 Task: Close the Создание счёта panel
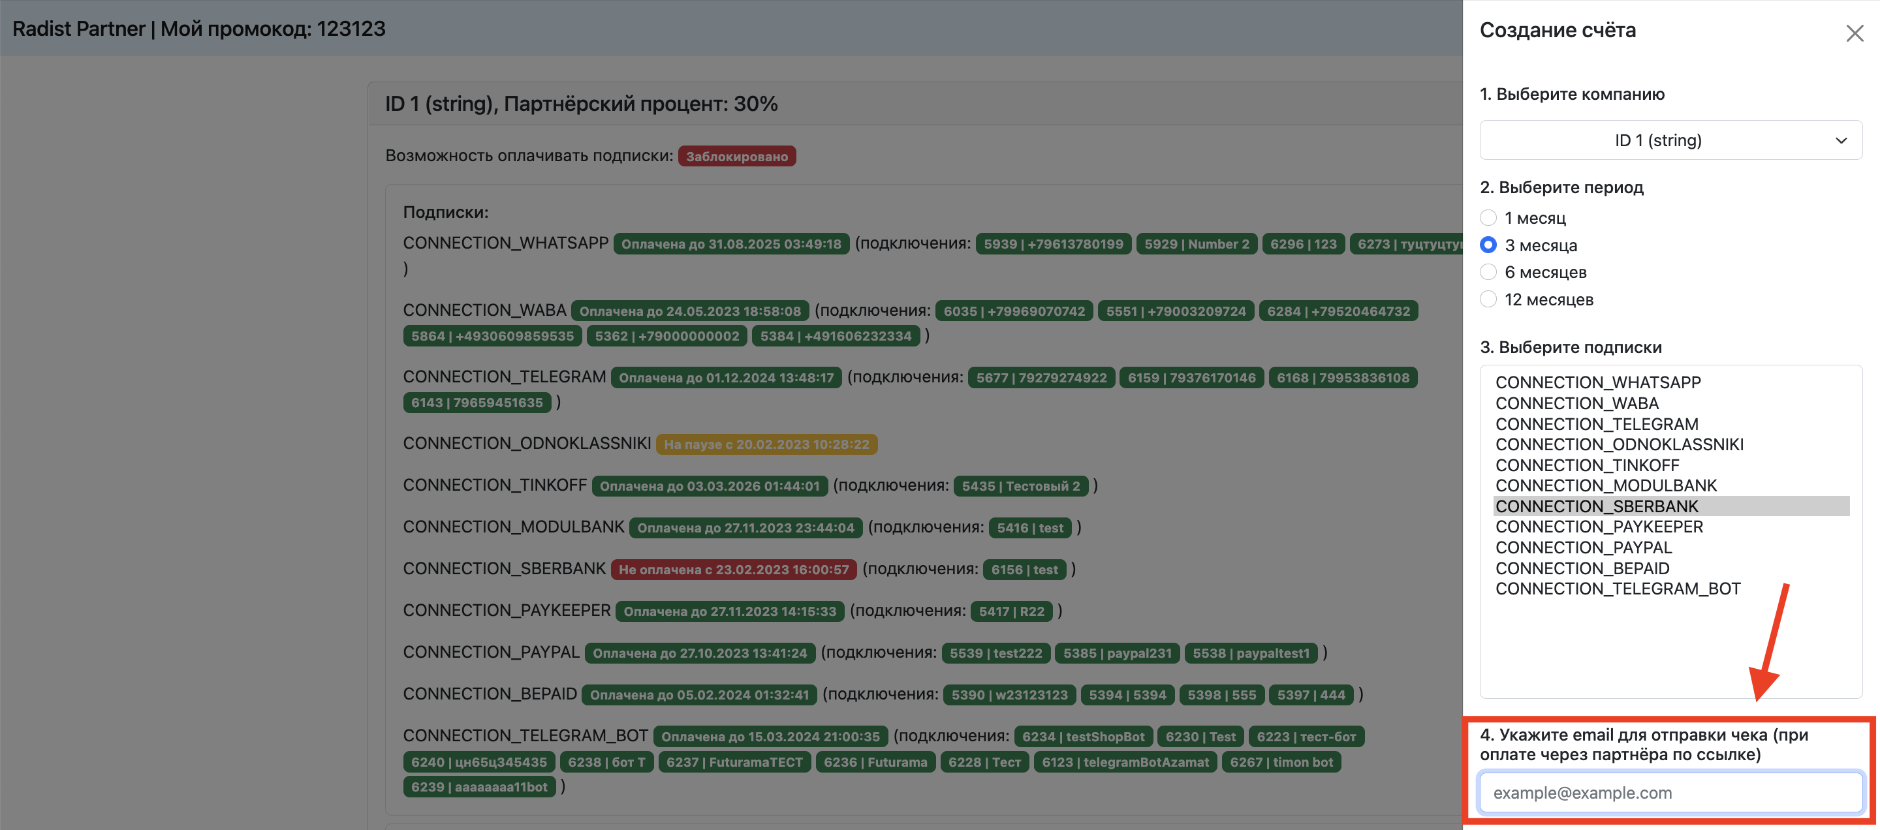tap(1855, 33)
